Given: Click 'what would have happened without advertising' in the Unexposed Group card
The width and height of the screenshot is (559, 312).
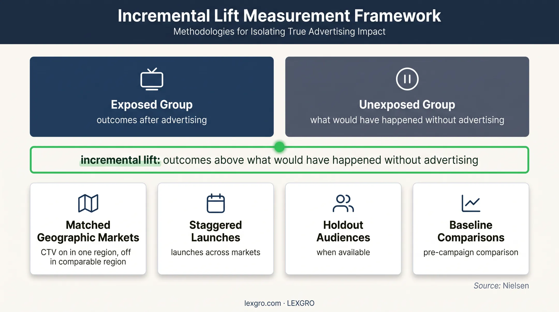Looking at the screenshot, I should [x=407, y=120].
